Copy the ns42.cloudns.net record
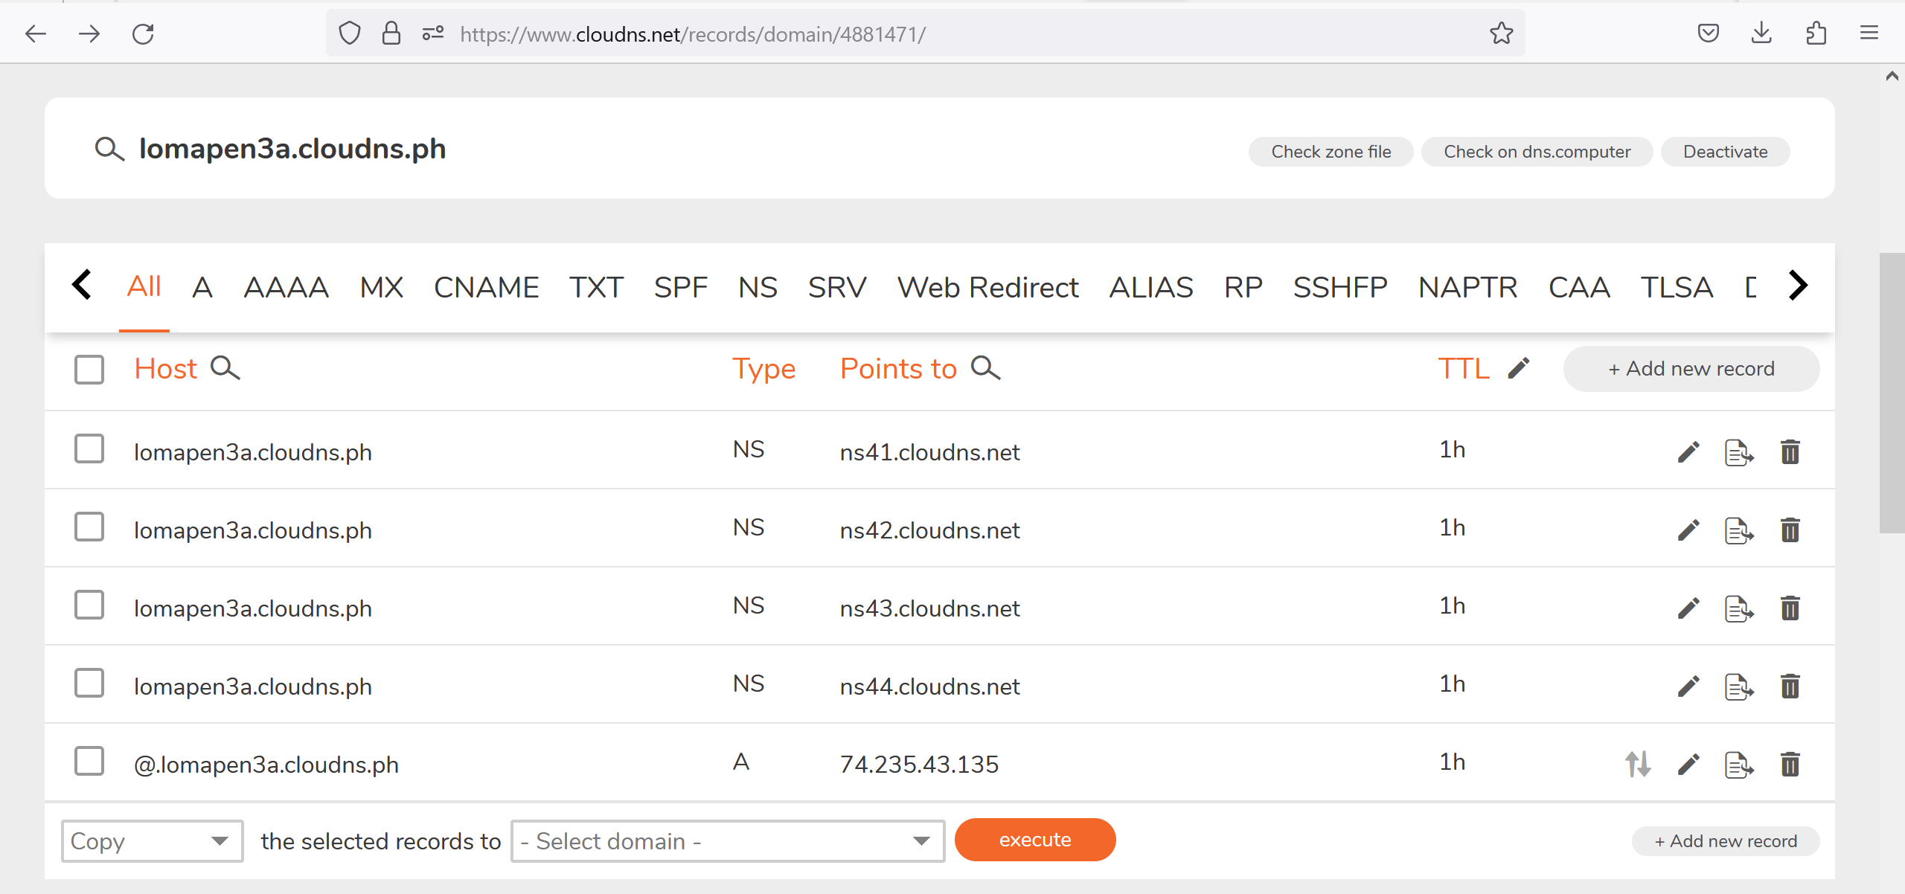 (1738, 530)
